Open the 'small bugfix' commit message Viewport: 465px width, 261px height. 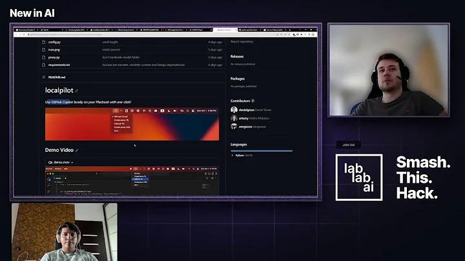click(x=110, y=42)
